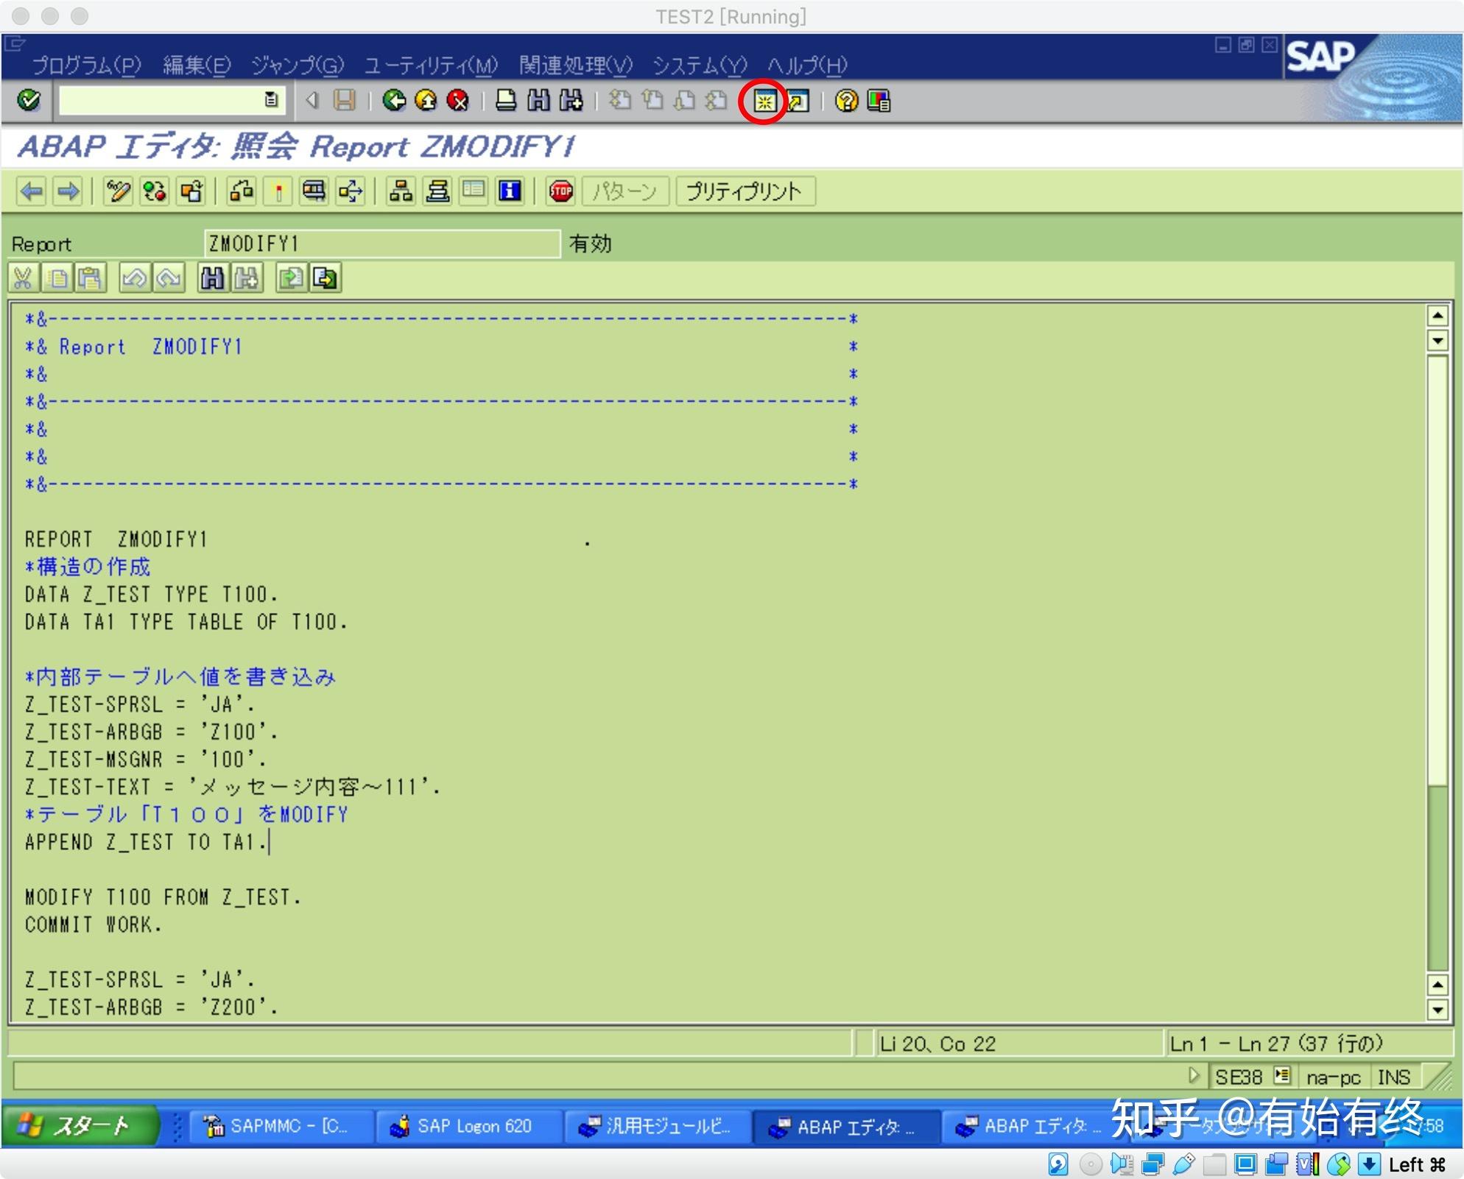This screenshot has width=1464, height=1179.
Task: Click the プリティプリント button
Action: [x=744, y=191]
